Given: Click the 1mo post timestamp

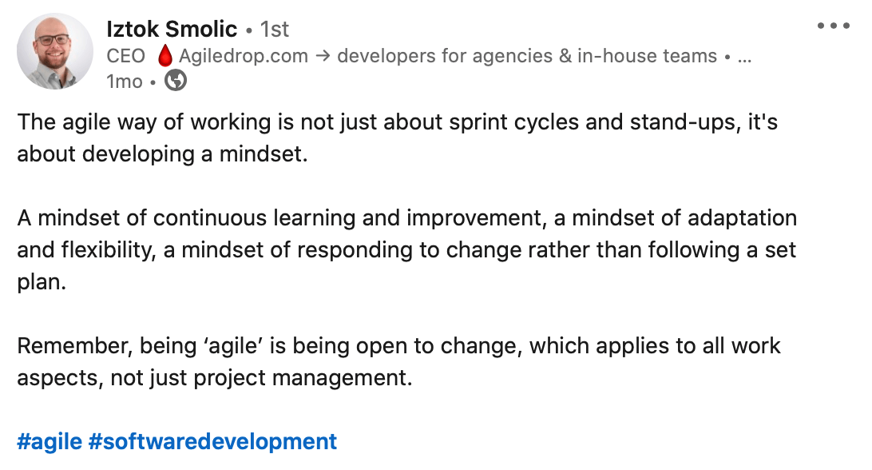Looking at the screenshot, I should [x=125, y=82].
